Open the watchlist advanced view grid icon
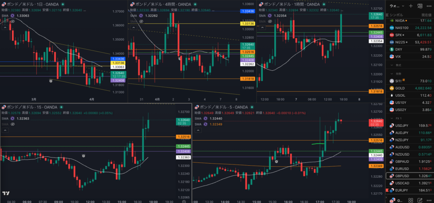 [420, 6]
